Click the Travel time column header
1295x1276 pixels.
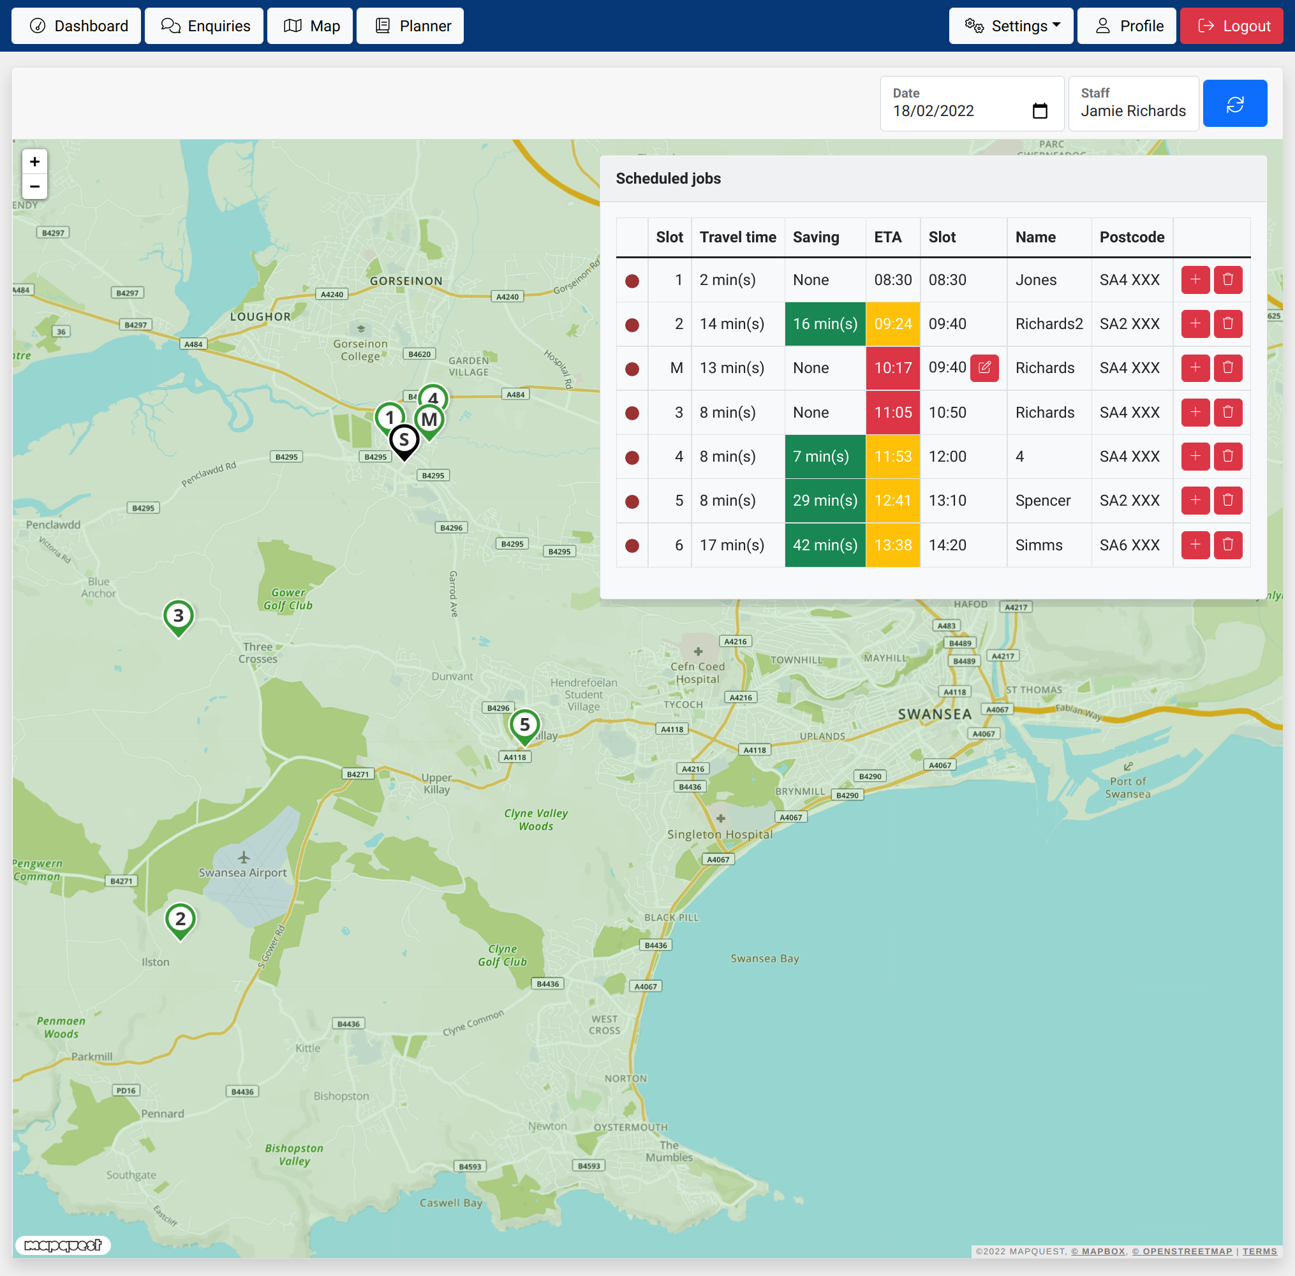click(x=738, y=237)
